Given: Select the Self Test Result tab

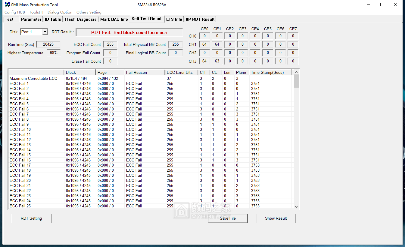Looking at the screenshot, I should (147, 19).
